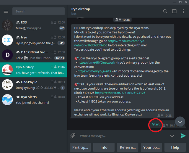Viewport: 189px width, 153px height.
Task: Click the One-Pay.io avatar
Action: tap(7, 85)
